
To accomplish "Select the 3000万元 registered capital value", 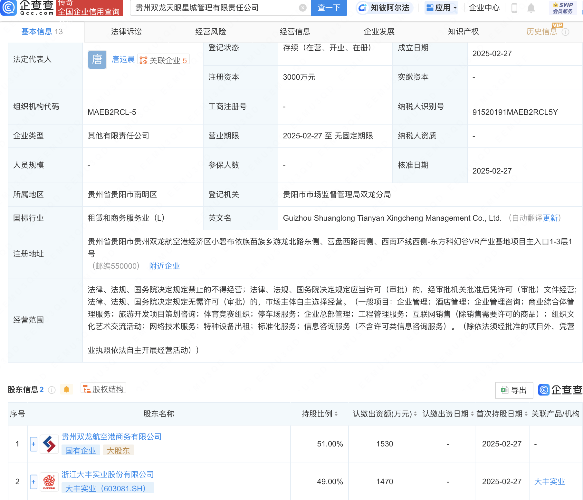I will pyautogui.click(x=299, y=77).
